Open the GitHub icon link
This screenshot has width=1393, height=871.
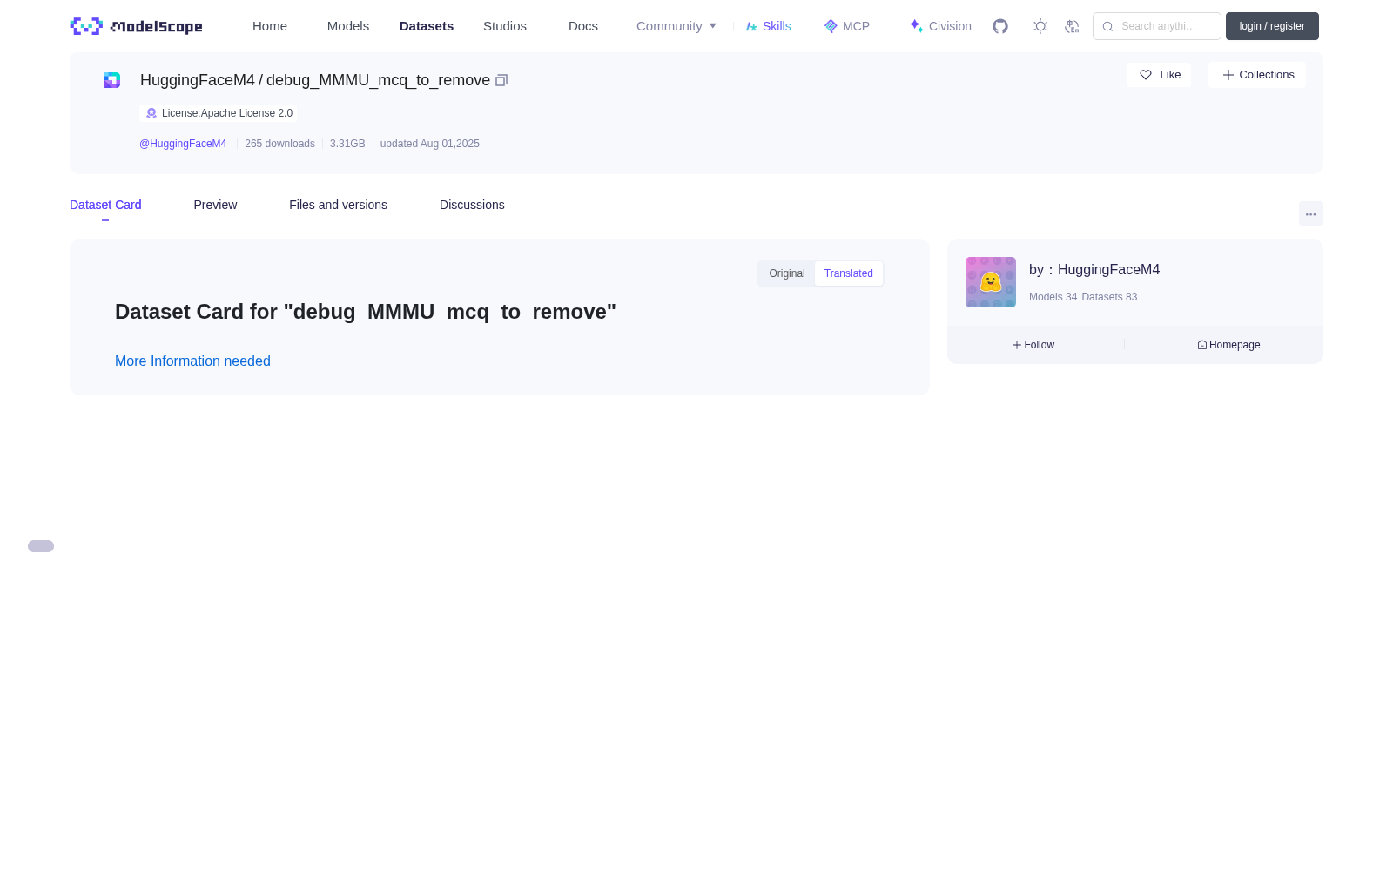[x=1000, y=26]
